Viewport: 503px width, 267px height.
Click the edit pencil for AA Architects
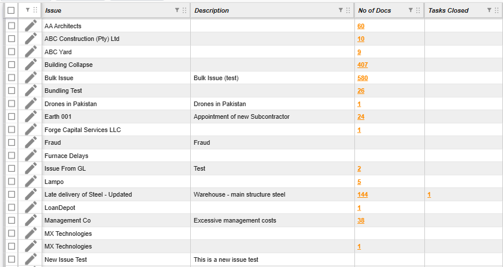coord(31,26)
